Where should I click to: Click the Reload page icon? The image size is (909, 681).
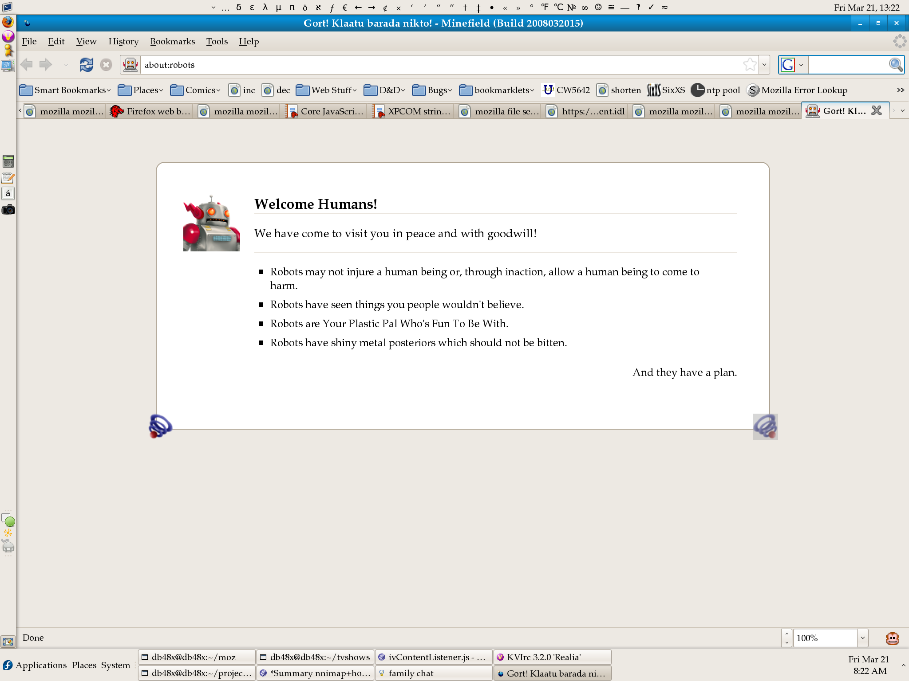coord(86,65)
